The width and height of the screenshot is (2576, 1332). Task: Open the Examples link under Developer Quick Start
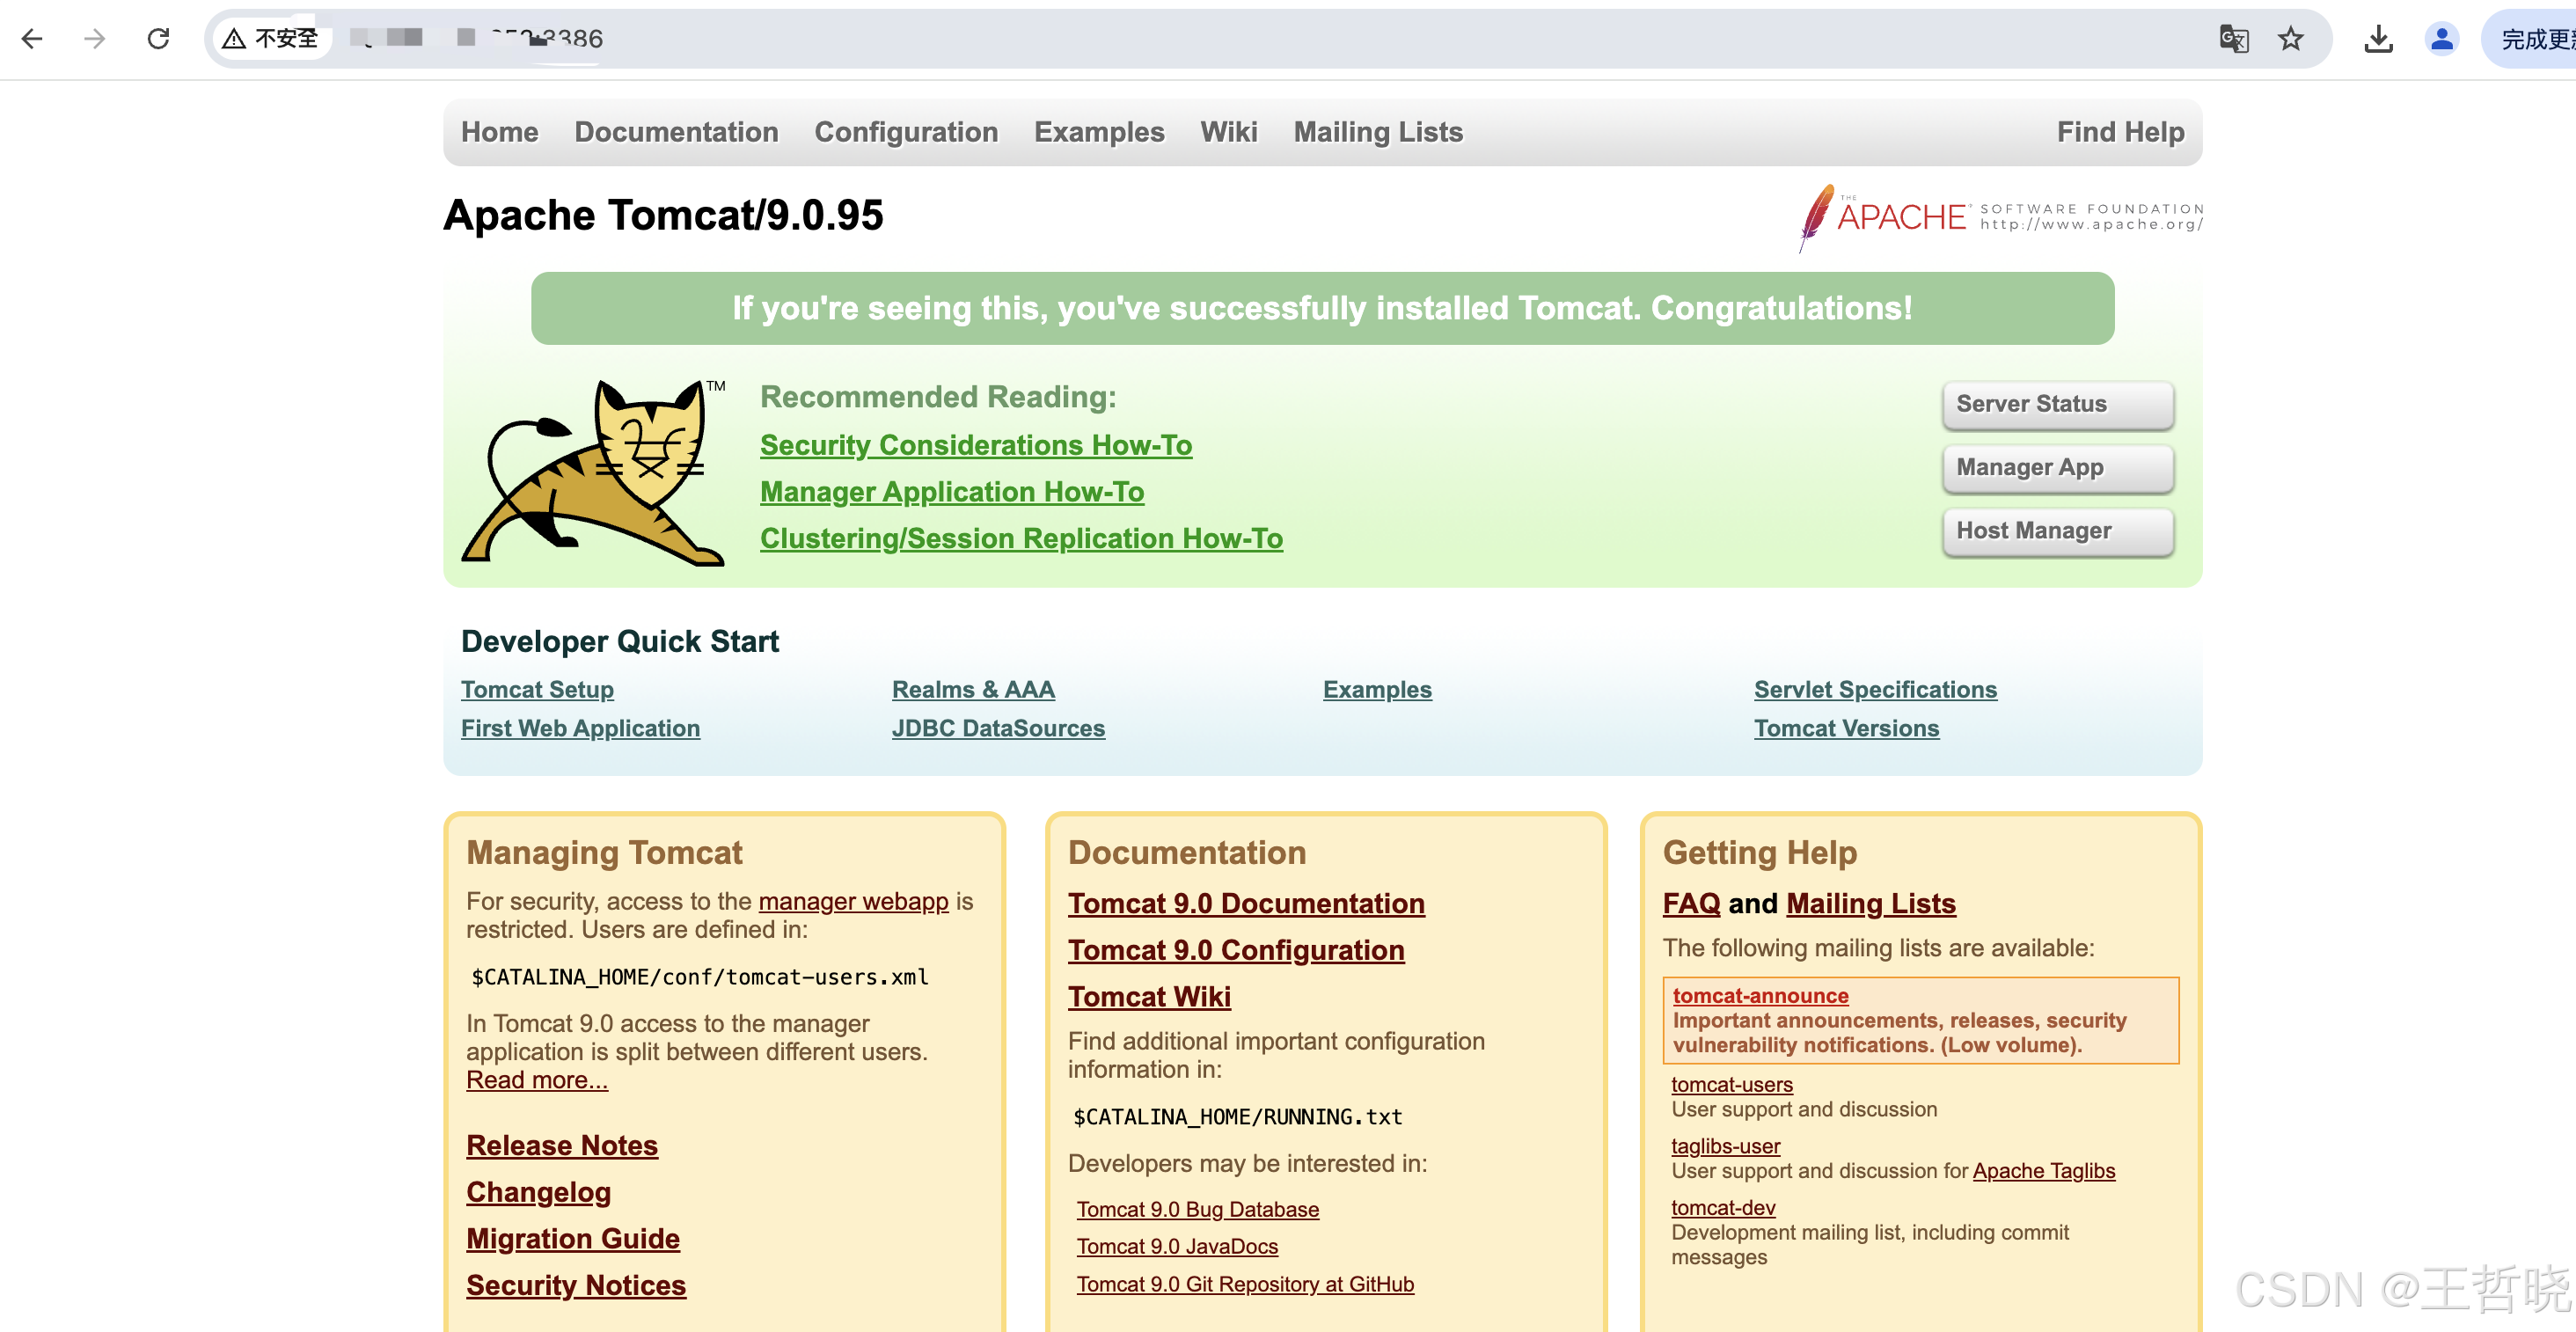pos(1377,690)
